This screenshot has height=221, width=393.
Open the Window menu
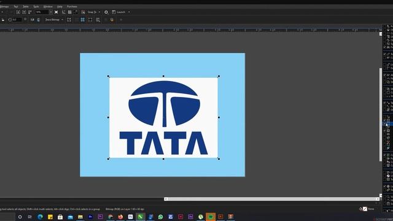point(48,7)
